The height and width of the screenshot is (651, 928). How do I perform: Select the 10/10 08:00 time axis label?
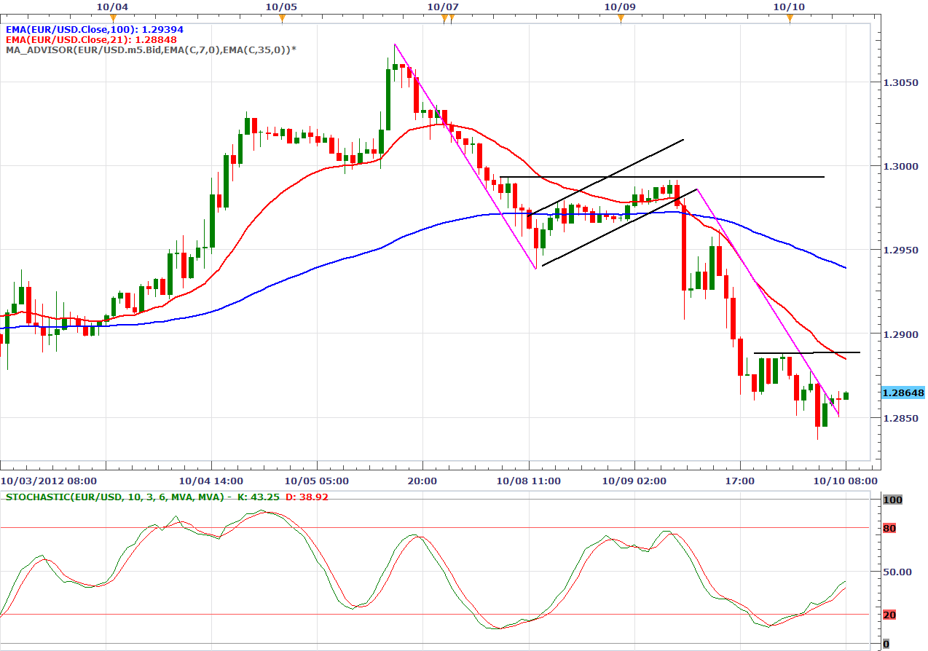pos(846,481)
